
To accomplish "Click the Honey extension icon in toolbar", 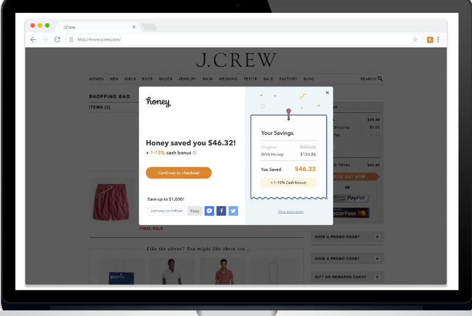I will (x=430, y=39).
